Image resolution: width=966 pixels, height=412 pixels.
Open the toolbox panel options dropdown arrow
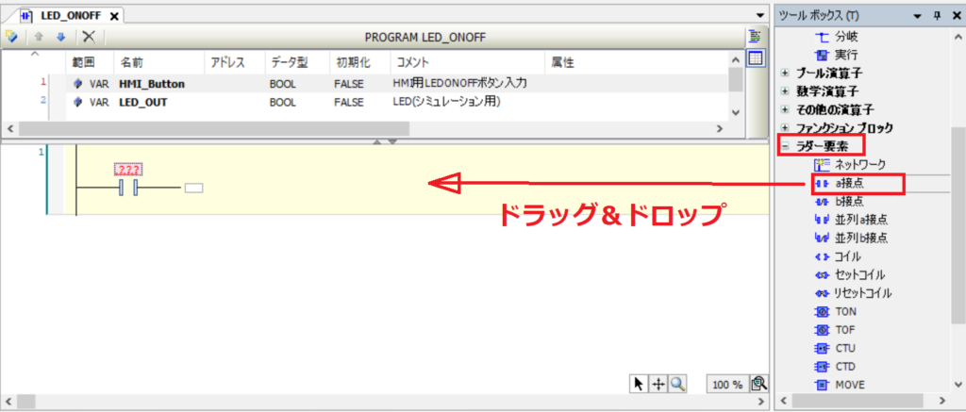[x=918, y=16]
